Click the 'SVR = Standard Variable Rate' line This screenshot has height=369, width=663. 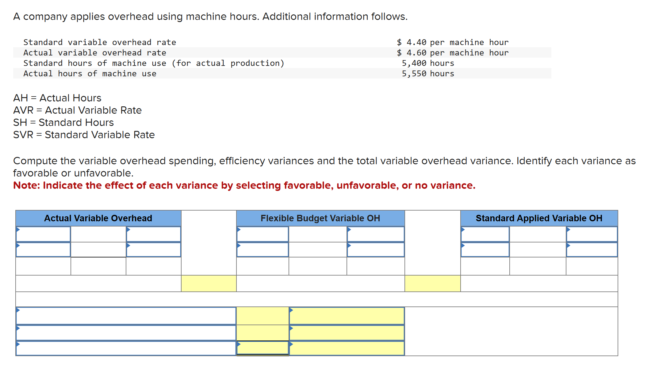(x=84, y=135)
